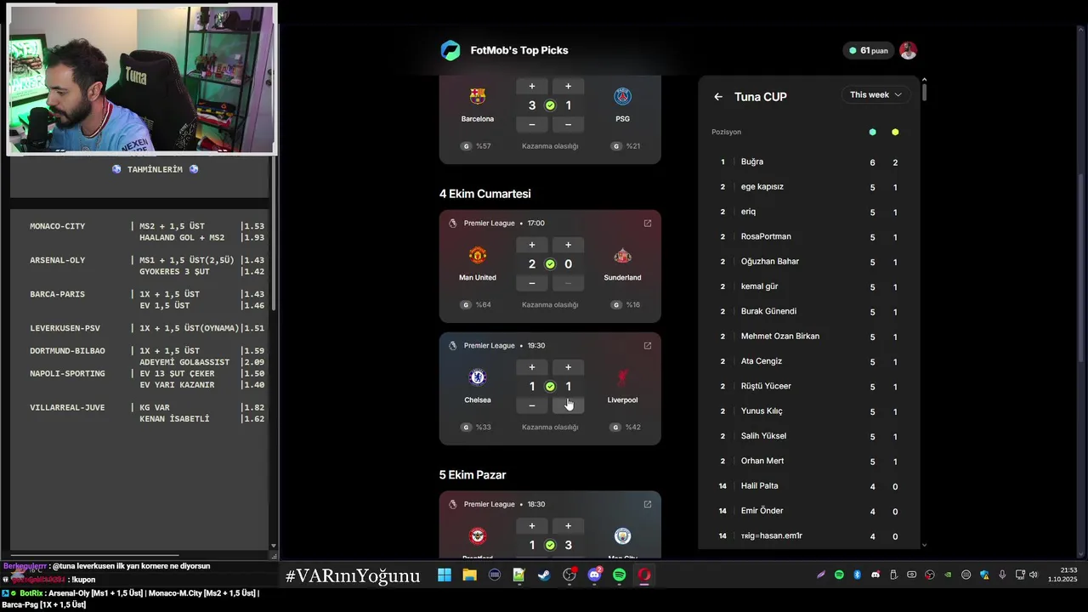Open Man United match external link icon

pos(648,224)
